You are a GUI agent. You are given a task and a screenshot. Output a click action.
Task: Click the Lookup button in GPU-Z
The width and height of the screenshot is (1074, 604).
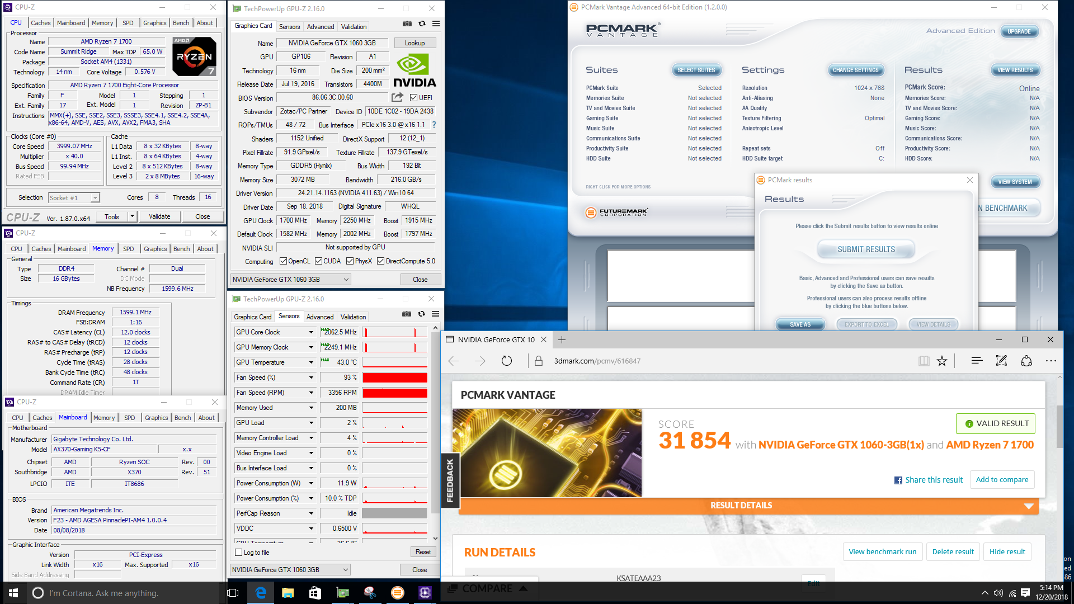[414, 43]
